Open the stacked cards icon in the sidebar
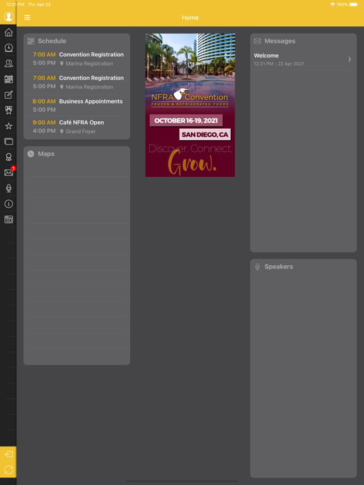Screen dimensions: 364x485 [x=9, y=141]
